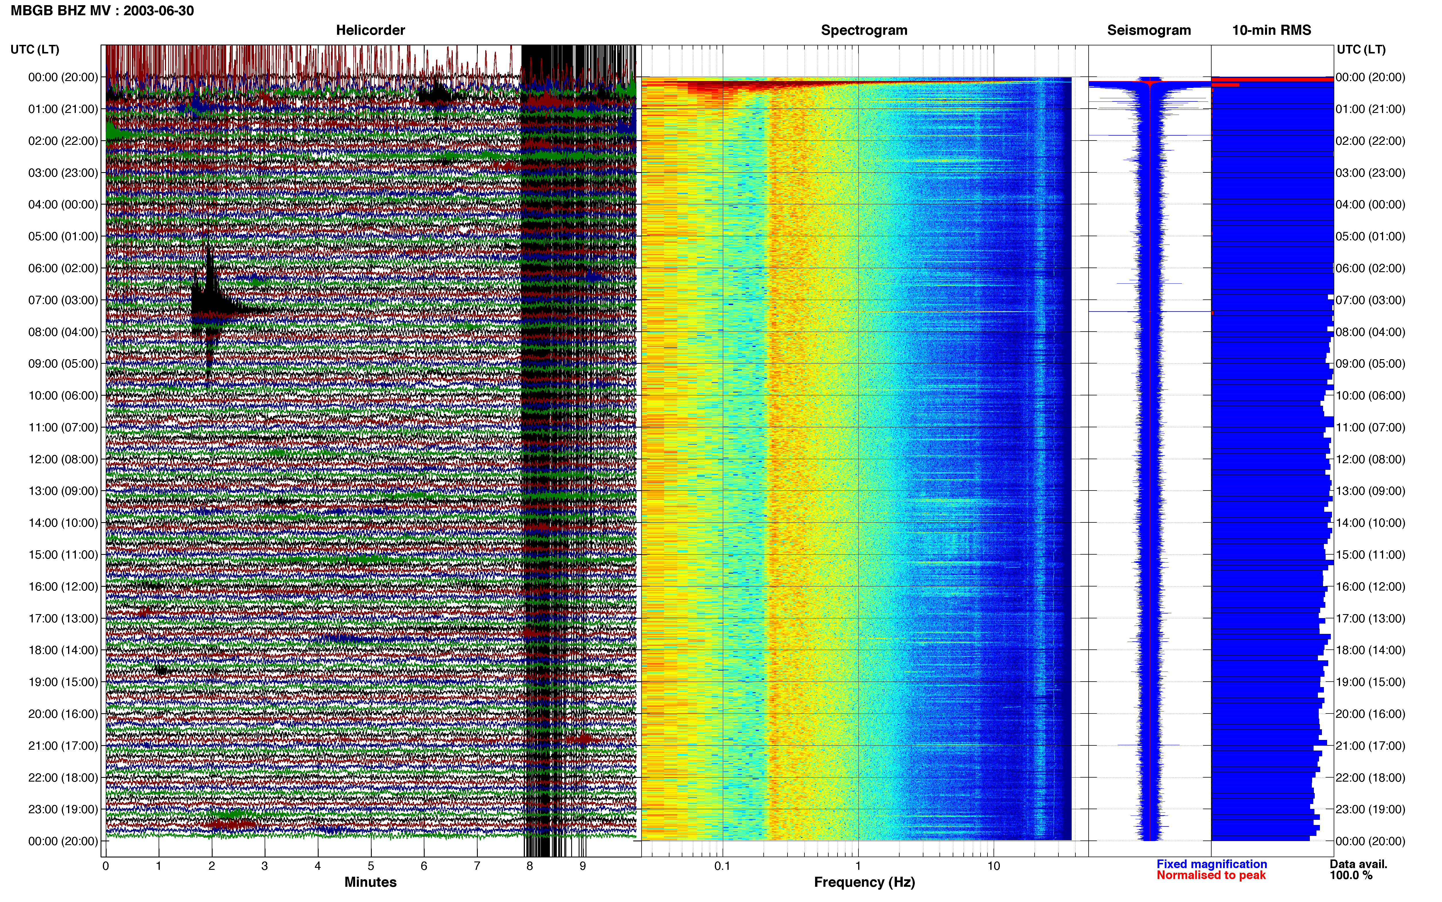Click the right '07:00 (03:00)' time label
Screen dimensions: 1442x902
click(1370, 300)
